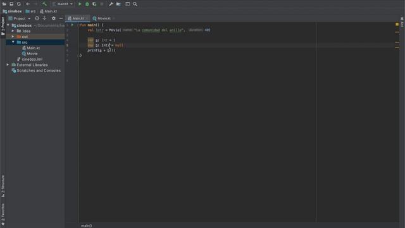The height and width of the screenshot is (228, 405).
Task: Click the yellow inspection indicator square
Action: pos(397,24)
